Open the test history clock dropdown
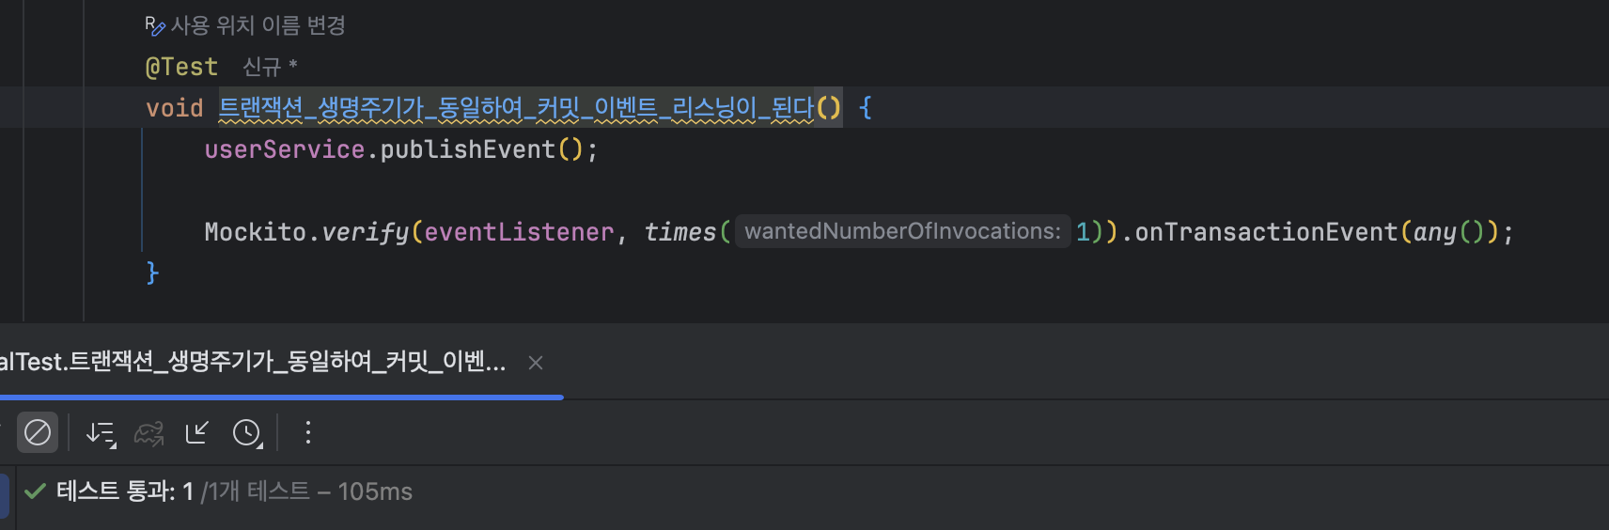This screenshot has height=530, width=1609. 247,433
